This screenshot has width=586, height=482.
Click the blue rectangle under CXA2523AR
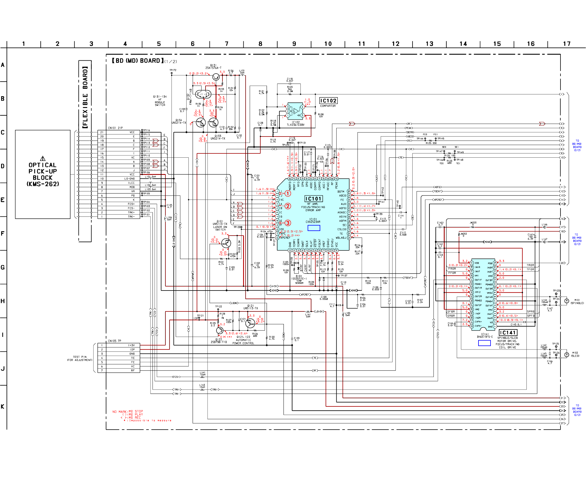pyautogui.click(x=314, y=228)
